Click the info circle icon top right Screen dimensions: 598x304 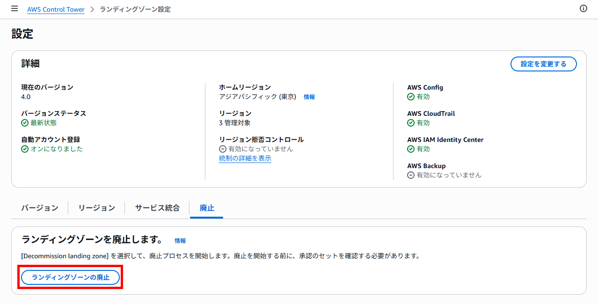point(583,8)
